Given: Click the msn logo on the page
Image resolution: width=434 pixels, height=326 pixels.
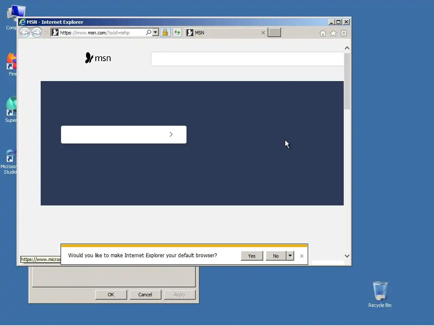Looking at the screenshot, I should [98, 58].
